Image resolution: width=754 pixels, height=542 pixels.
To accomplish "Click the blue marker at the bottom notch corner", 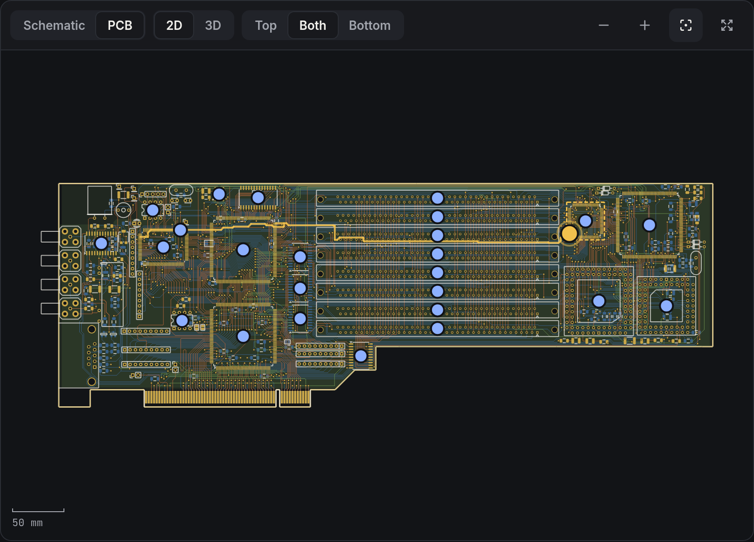I will [x=361, y=356].
